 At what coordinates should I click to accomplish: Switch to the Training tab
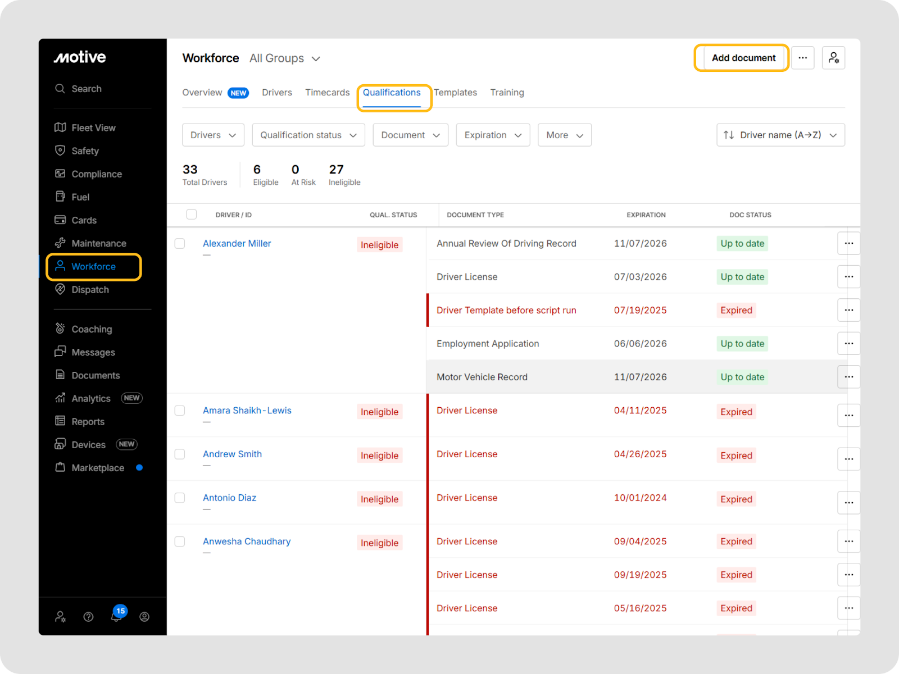coord(507,93)
